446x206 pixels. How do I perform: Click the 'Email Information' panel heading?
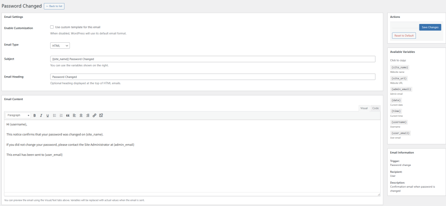[x=402, y=152]
